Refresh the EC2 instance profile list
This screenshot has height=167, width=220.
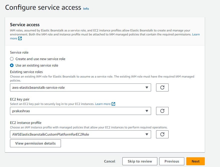coord(162,134)
